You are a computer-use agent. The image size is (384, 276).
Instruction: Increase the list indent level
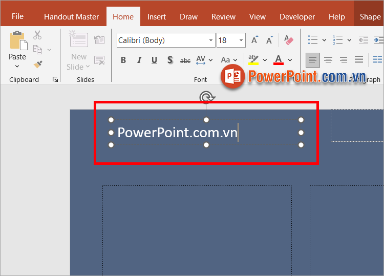[x=378, y=39]
